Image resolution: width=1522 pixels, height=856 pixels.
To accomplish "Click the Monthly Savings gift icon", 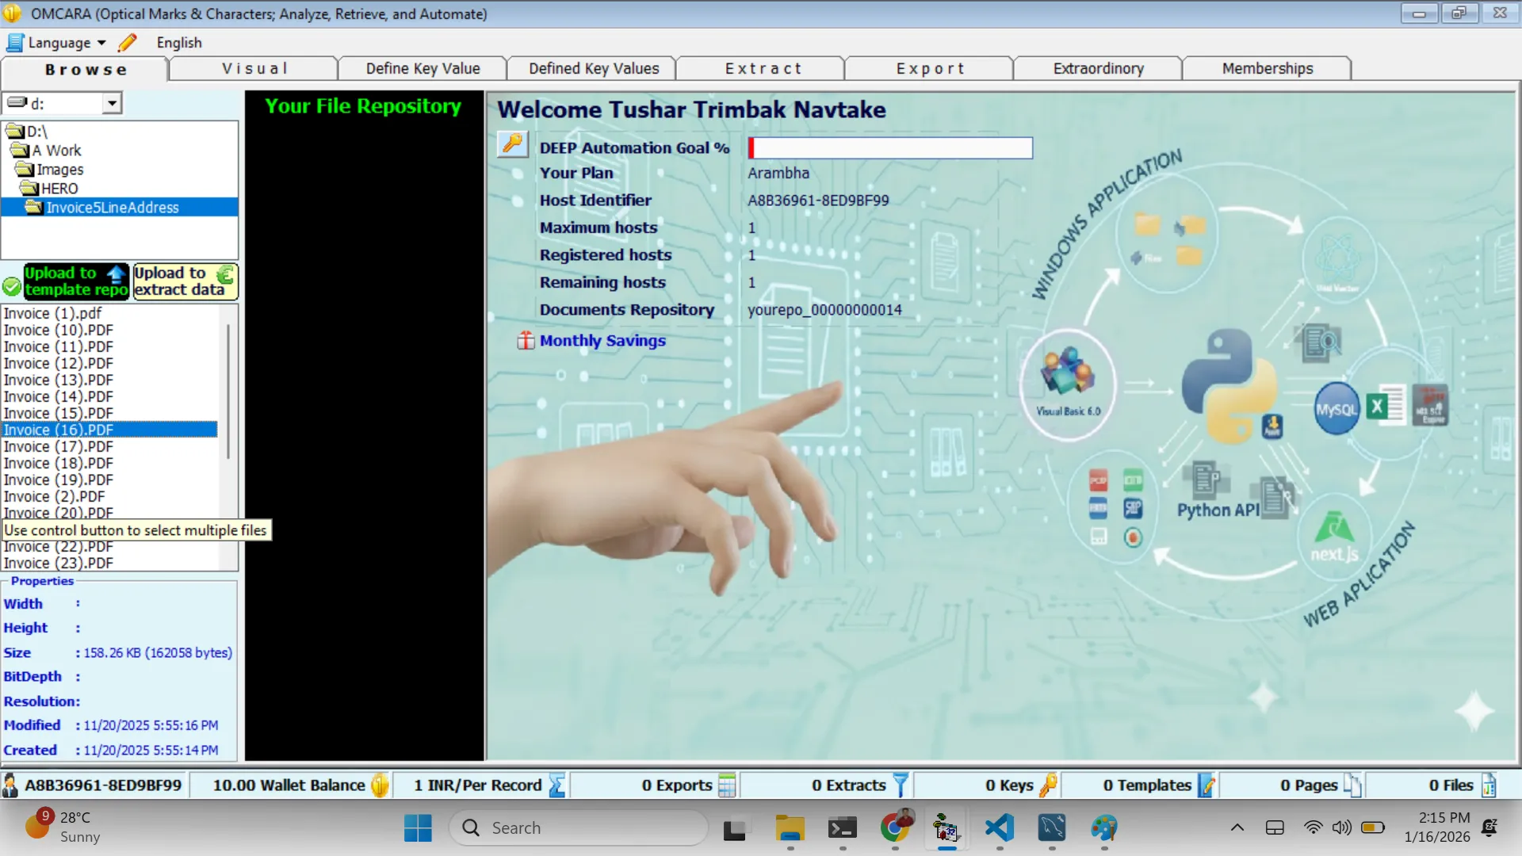I will click(x=526, y=341).
